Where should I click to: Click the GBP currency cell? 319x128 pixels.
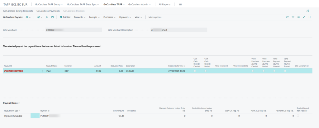[67, 71]
